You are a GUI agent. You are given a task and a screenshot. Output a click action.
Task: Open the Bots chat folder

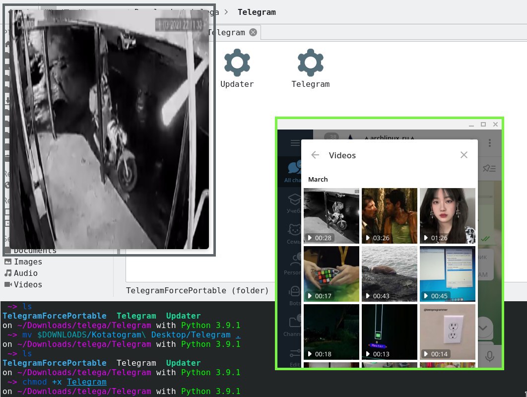(x=294, y=295)
